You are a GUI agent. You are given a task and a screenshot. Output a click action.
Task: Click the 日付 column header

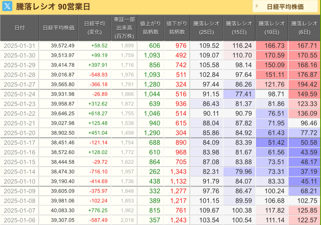[x=19, y=28]
